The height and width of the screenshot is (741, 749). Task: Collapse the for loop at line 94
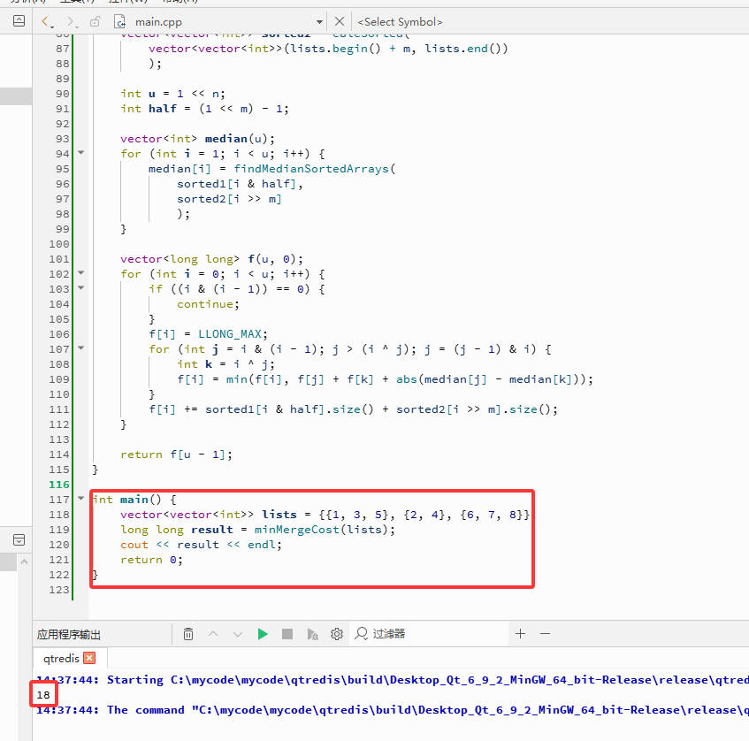coord(80,153)
